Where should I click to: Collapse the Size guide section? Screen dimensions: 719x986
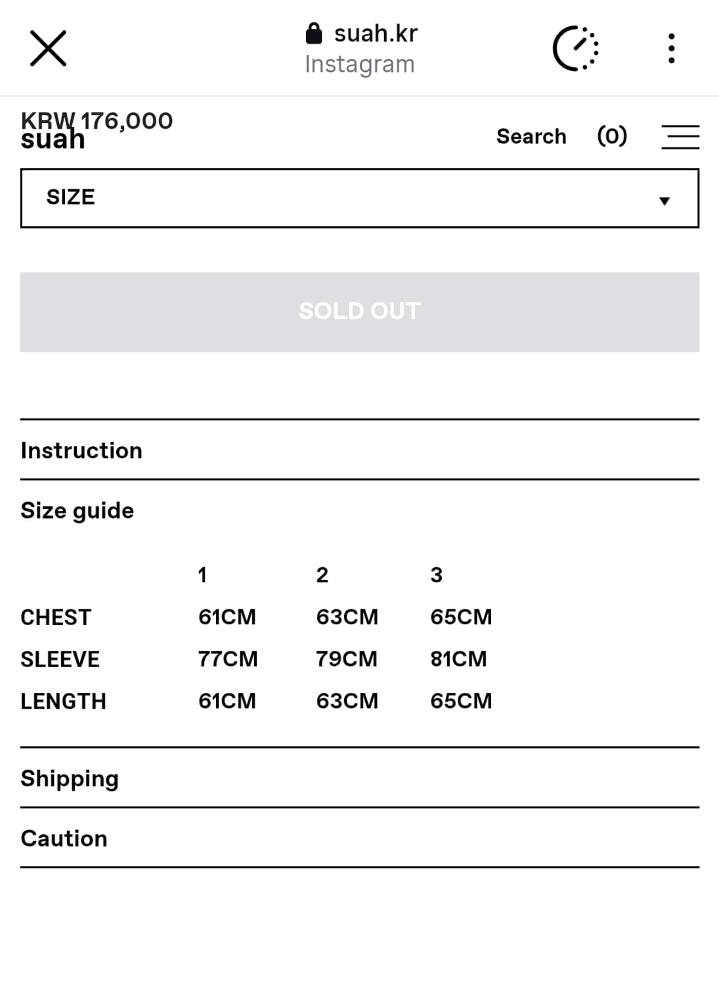(77, 511)
